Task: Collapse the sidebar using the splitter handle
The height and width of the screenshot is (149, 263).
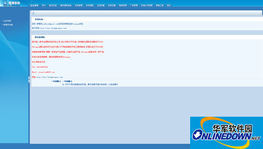Action: [29, 80]
